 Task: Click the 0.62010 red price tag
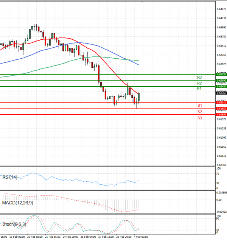coord(221,103)
